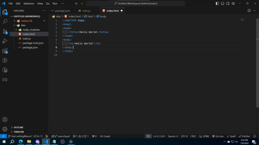This screenshot has width=259, height=145.
Task: Click the command center search box
Action: point(135,4)
